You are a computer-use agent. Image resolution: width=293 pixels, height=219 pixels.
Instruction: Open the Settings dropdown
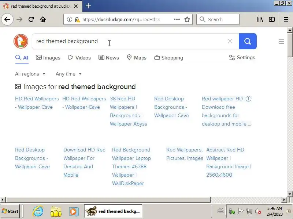click(242, 58)
